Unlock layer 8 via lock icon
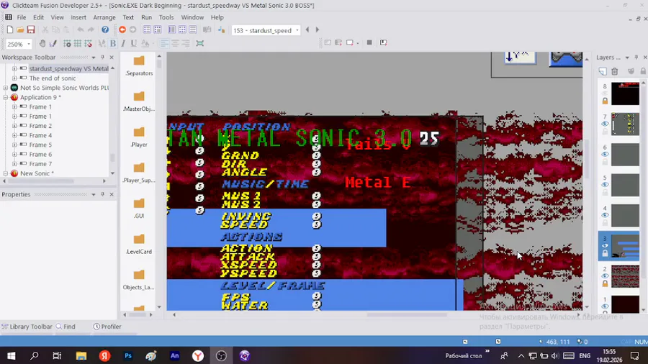Screen dimensions: 648x364 (x=605, y=101)
